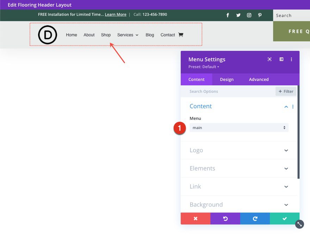Switch to the Advanced tab
Screen dimensions: 310x234
[259, 79]
